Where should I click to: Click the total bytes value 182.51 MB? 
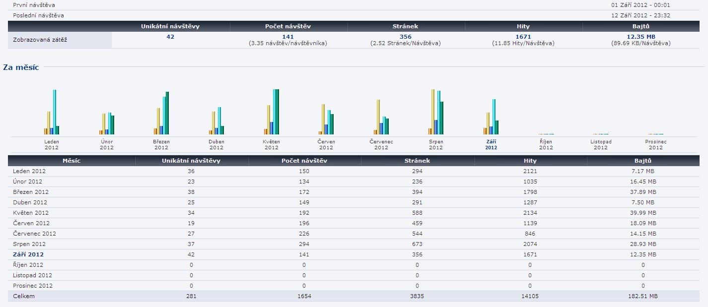[643, 296]
